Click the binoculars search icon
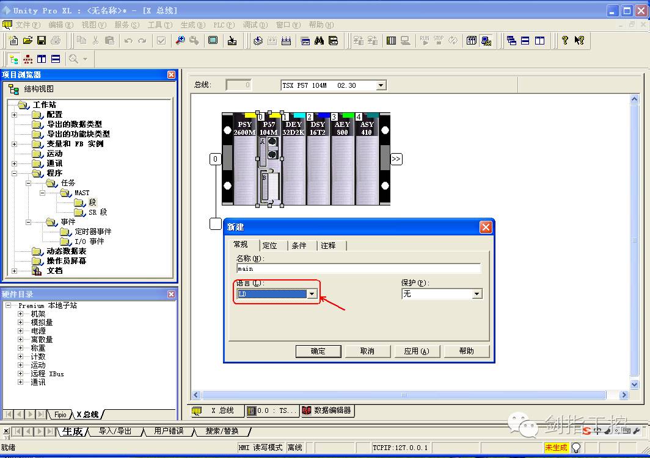650x458 pixels. [319, 40]
